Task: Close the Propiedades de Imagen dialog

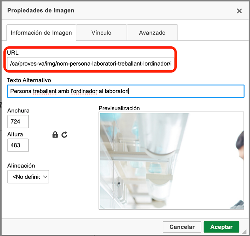Action: coord(239,11)
